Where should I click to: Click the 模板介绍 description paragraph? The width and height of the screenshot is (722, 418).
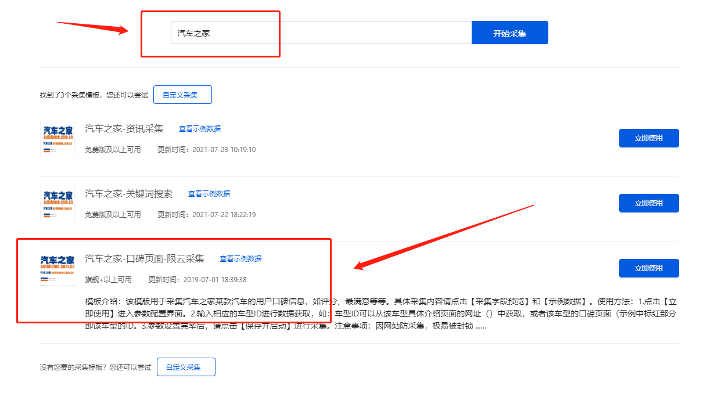tap(381, 313)
